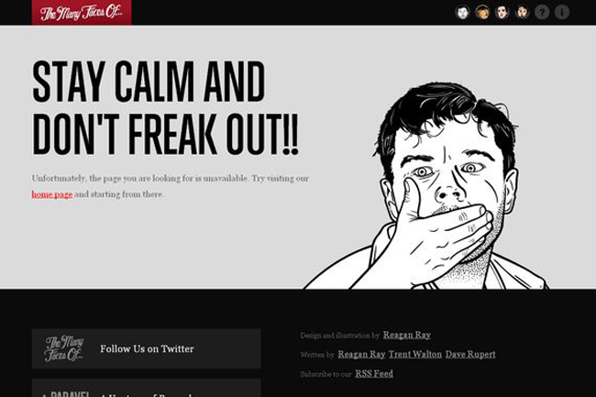This screenshot has width=596, height=397.
Task: Click the footer Many Faces Of logo
Action: [x=64, y=348]
